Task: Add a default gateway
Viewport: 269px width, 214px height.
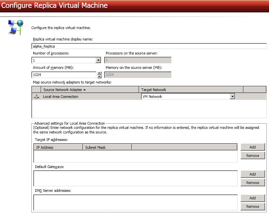Action: (253, 174)
